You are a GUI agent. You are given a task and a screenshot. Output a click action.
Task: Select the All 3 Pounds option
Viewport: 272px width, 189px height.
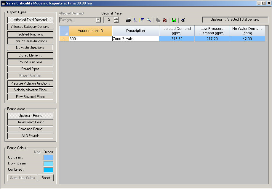click(x=30, y=136)
